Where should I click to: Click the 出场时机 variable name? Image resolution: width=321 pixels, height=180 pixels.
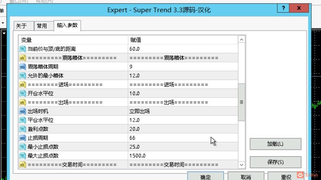coord(38,111)
